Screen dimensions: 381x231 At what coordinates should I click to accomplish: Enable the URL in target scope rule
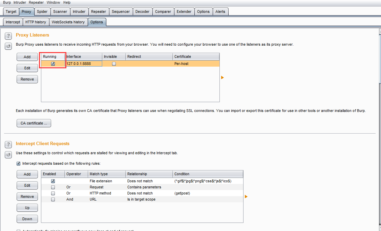53,200
